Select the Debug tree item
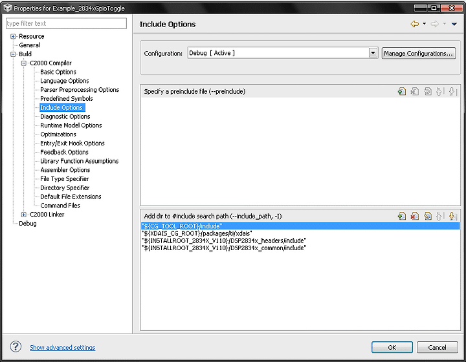Viewport: 466px width, 362px height. coord(28,224)
